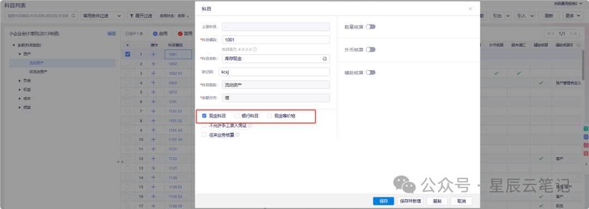Open the 更多 dropdown
This screenshot has height=209, width=589.
[x=574, y=16]
